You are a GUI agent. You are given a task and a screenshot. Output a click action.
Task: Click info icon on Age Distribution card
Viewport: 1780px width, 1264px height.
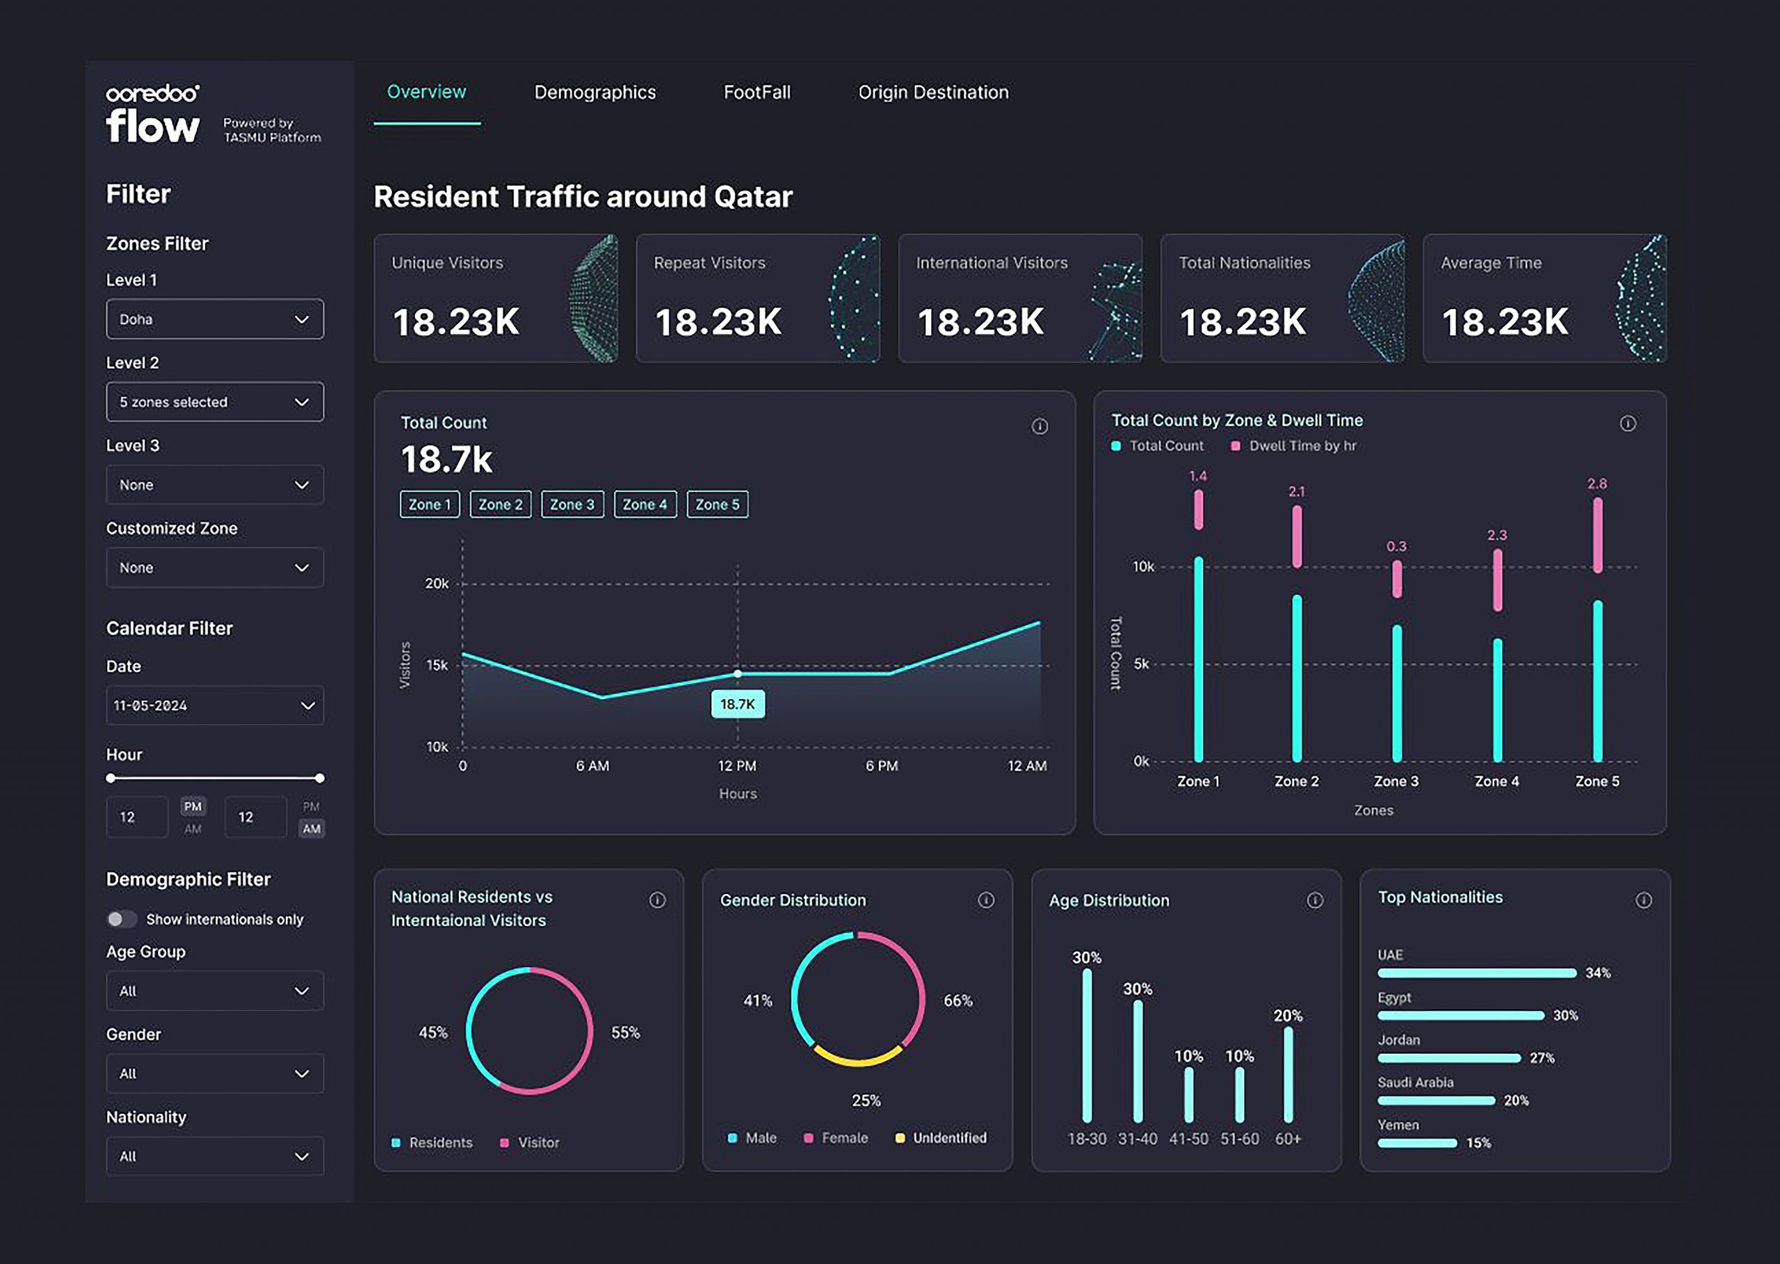[x=1315, y=899]
